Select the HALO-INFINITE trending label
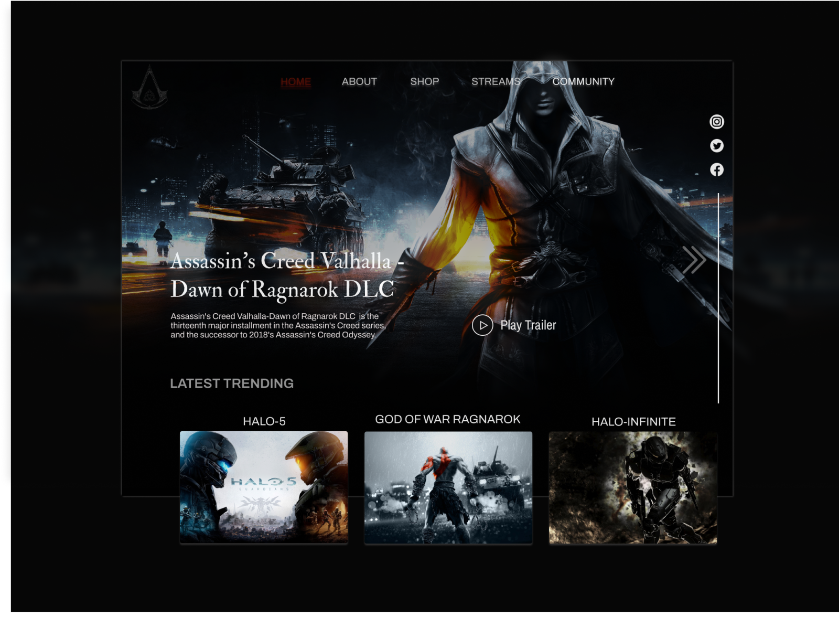 pyautogui.click(x=634, y=420)
